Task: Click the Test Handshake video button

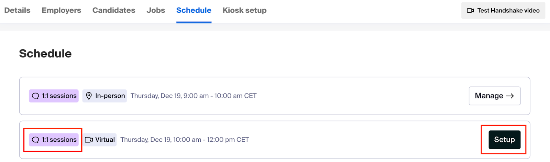Action: coord(503,11)
